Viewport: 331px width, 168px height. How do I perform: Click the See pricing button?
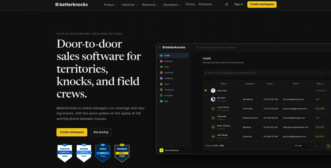101,132
